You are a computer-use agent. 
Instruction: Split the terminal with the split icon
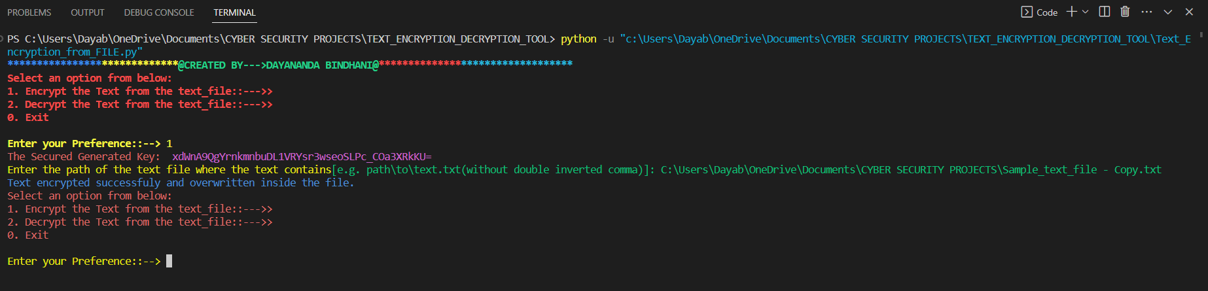pyautogui.click(x=1105, y=12)
